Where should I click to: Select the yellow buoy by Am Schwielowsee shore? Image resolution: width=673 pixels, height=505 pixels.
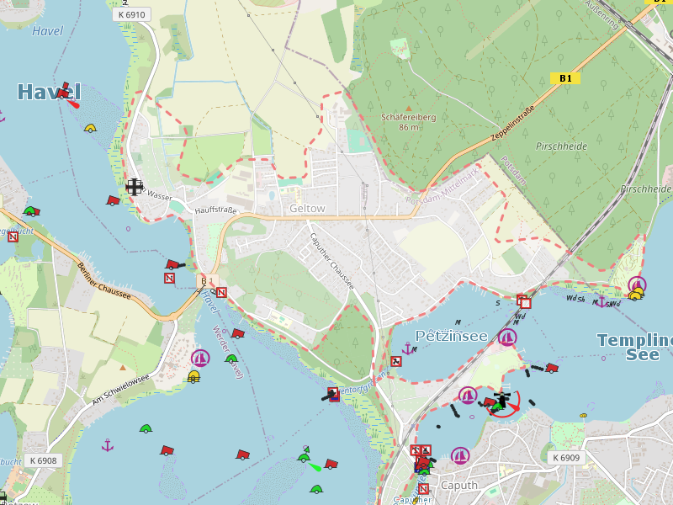(194, 376)
